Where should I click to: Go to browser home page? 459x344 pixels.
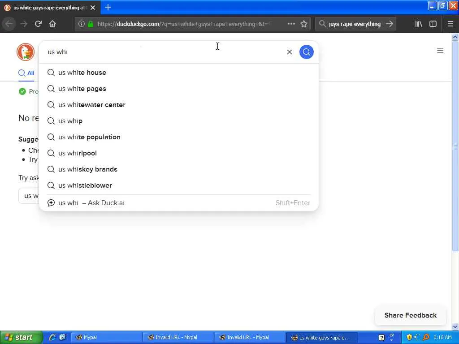click(x=52, y=24)
